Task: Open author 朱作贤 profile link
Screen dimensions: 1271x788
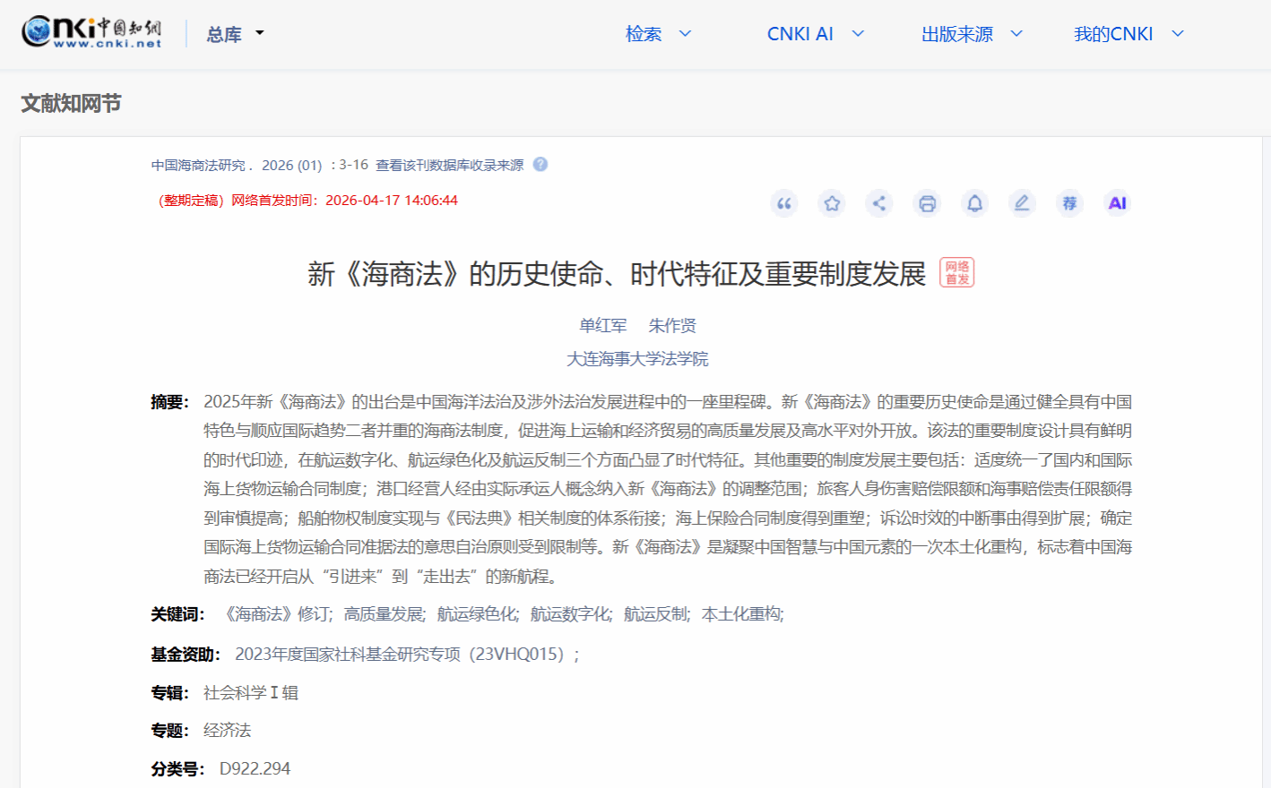Action: coord(672,325)
